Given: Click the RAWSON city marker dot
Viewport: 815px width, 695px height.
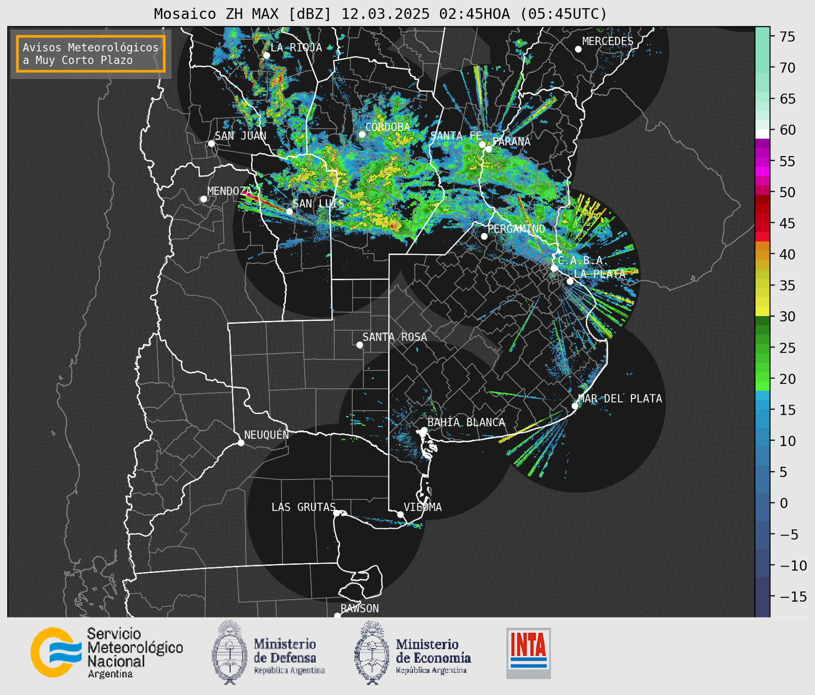Looking at the screenshot, I should [337, 615].
